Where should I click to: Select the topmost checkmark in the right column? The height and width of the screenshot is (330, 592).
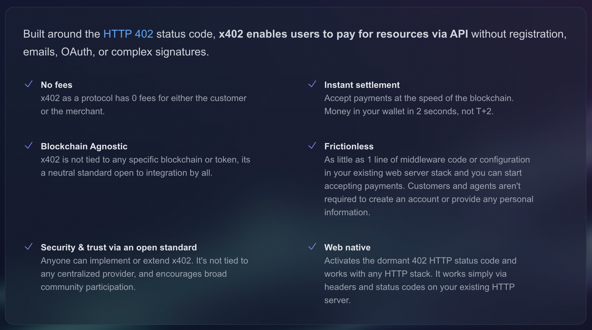(312, 84)
